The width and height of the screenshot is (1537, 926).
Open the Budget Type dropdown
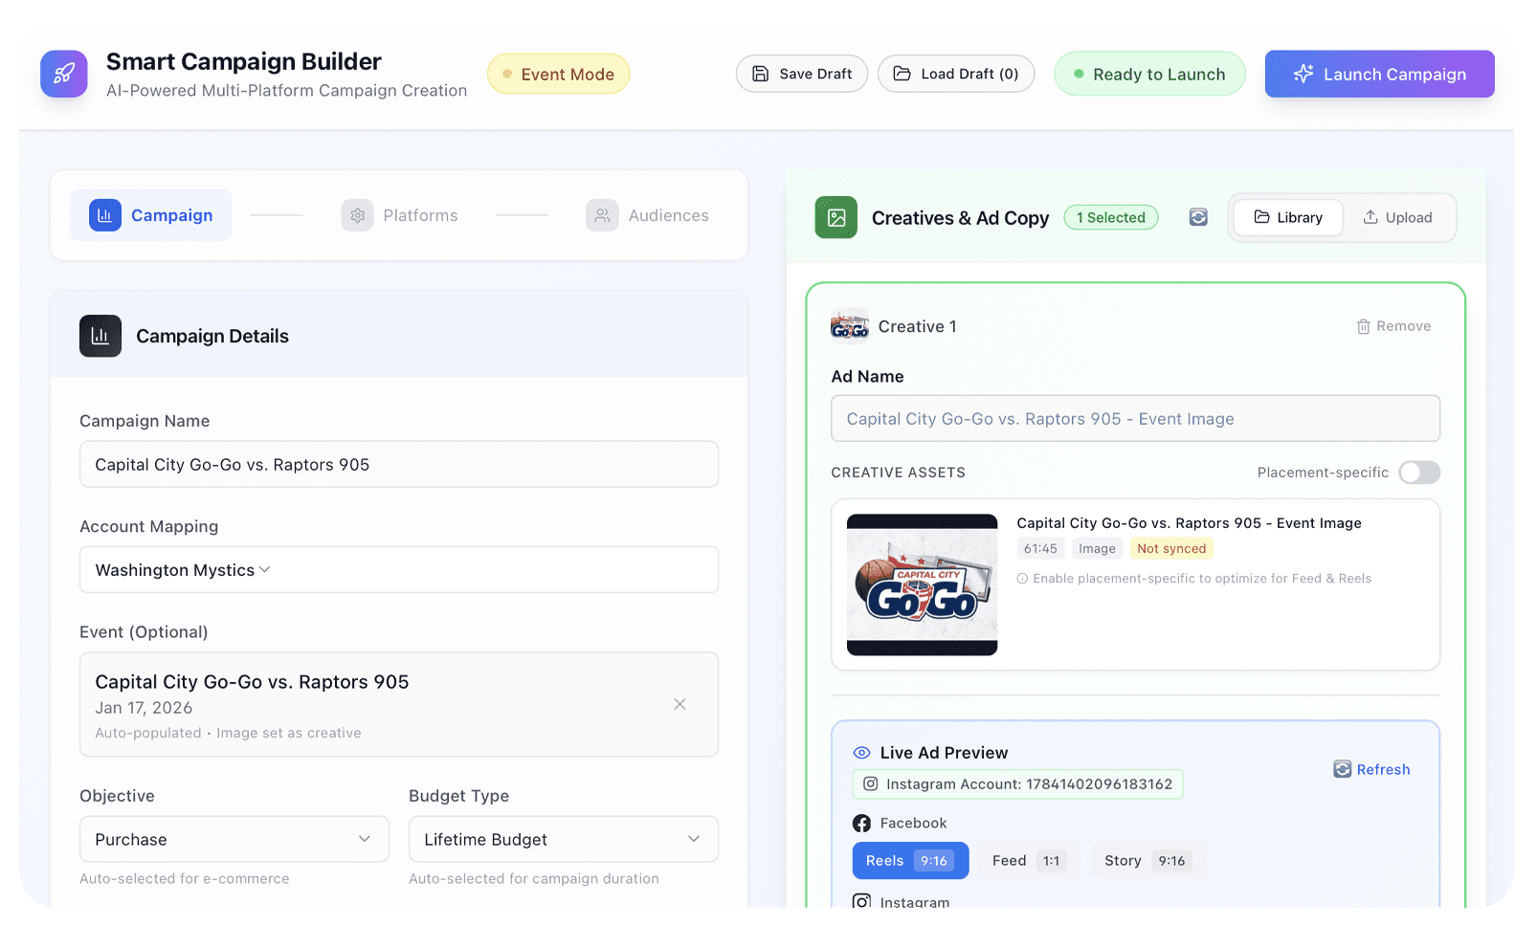coord(564,839)
